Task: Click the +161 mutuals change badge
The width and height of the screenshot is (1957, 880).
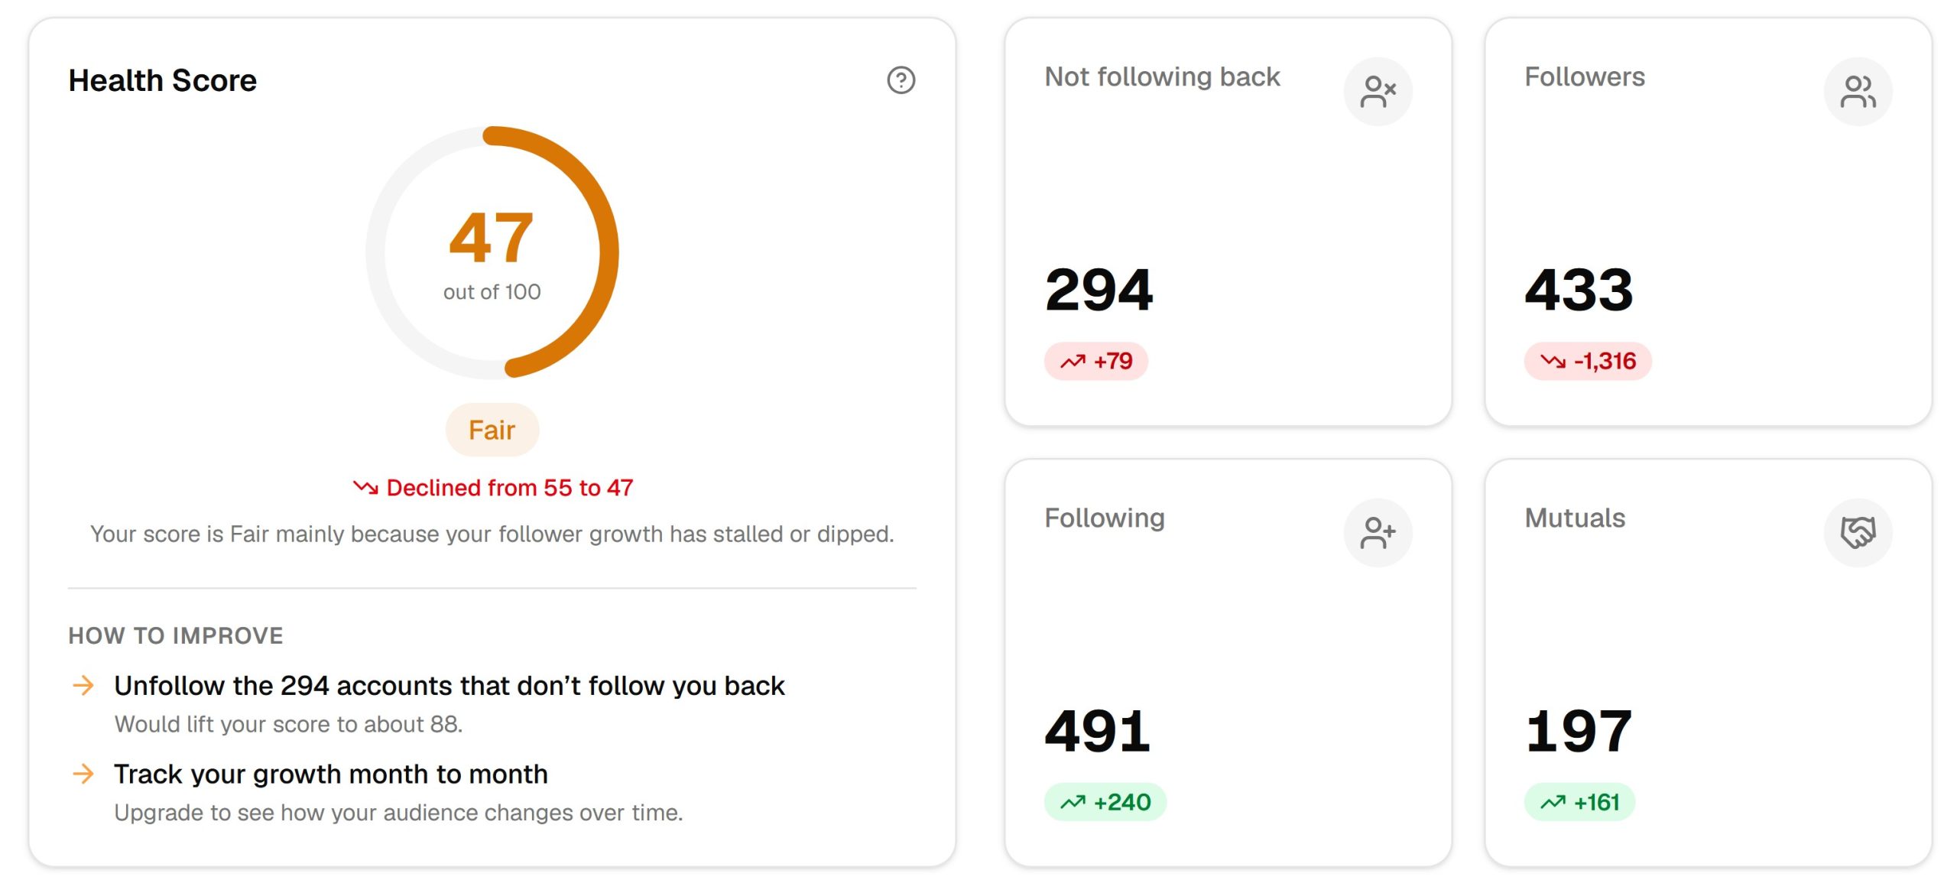Action: [1579, 802]
